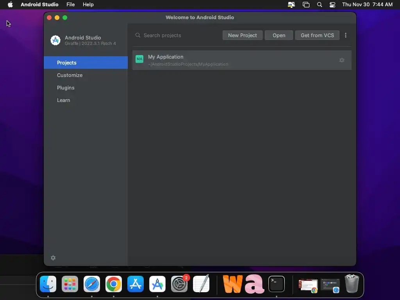Open Finder from the Dock
The height and width of the screenshot is (300, 400).
coord(48,284)
